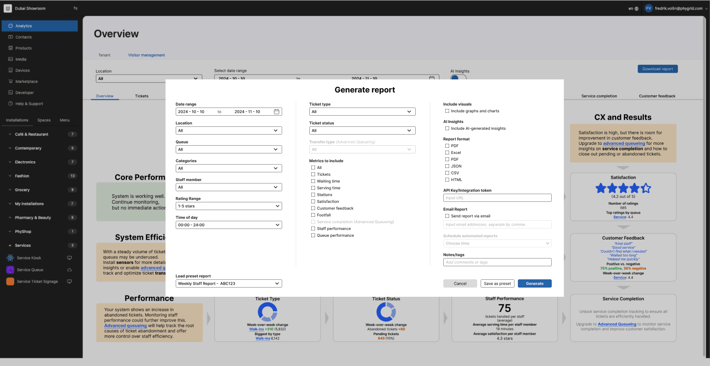710x366 pixels.
Task: Check the All metrics checkbox
Action: click(313, 168)
